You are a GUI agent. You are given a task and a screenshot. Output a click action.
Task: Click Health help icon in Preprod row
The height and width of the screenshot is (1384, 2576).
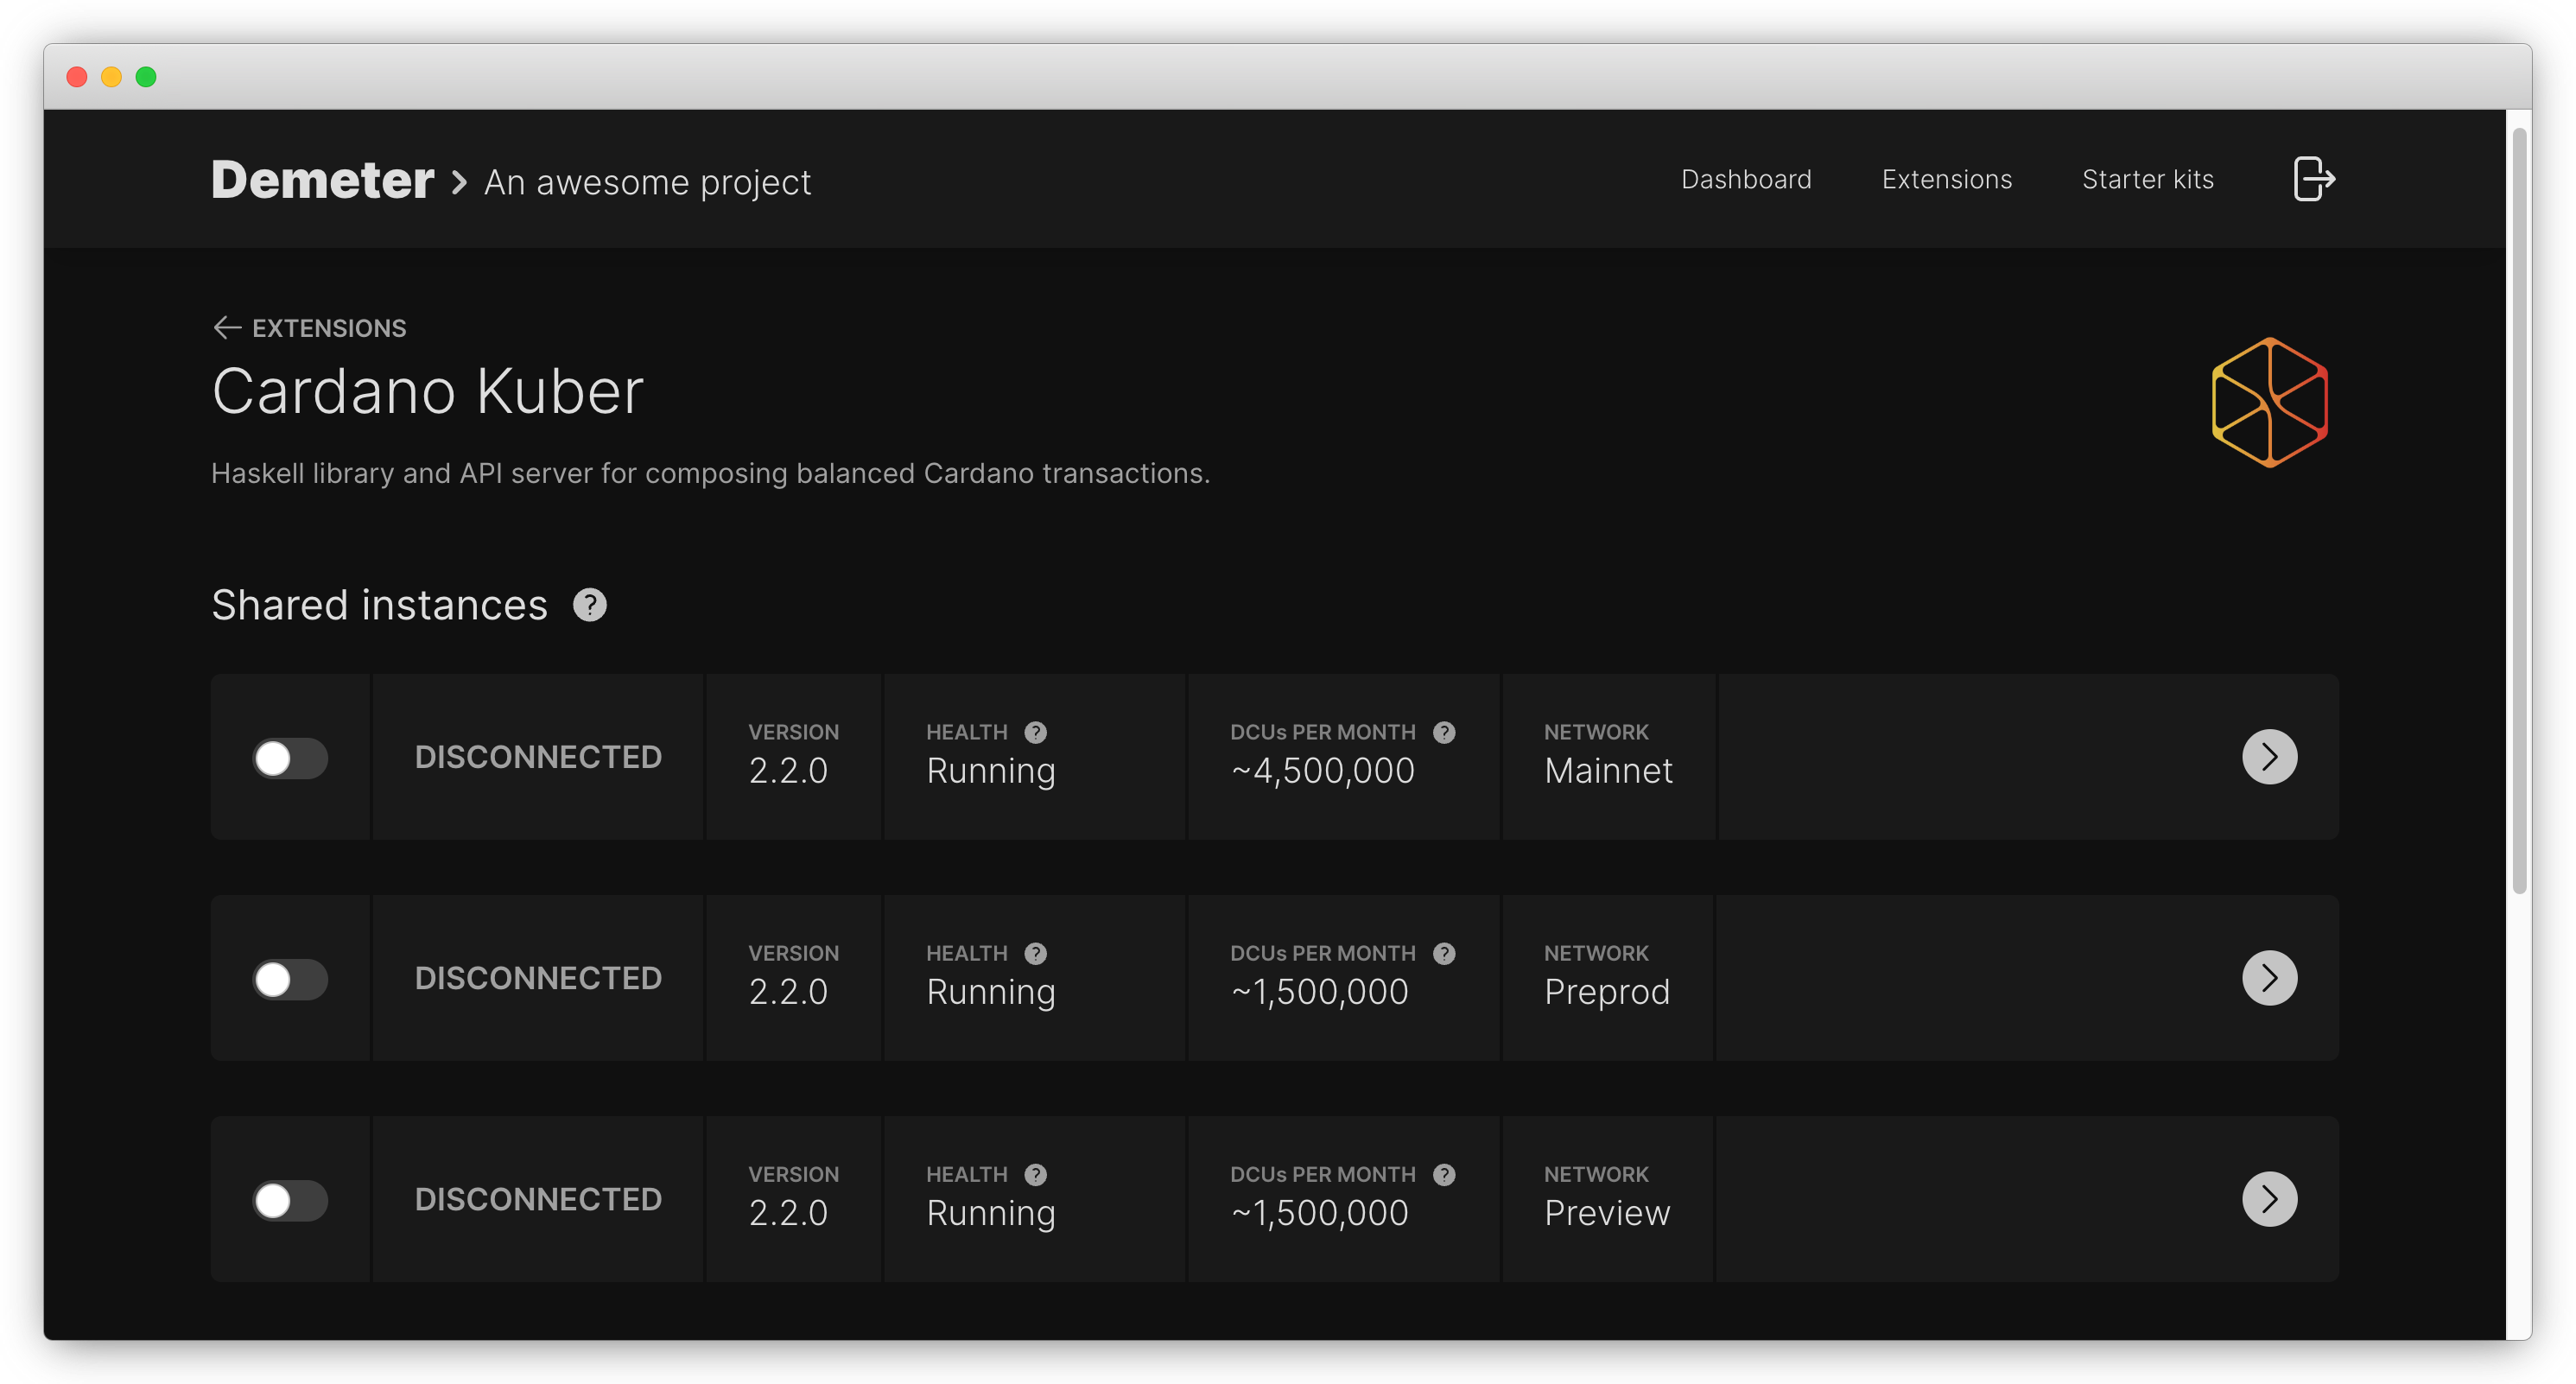(1035, 953)
